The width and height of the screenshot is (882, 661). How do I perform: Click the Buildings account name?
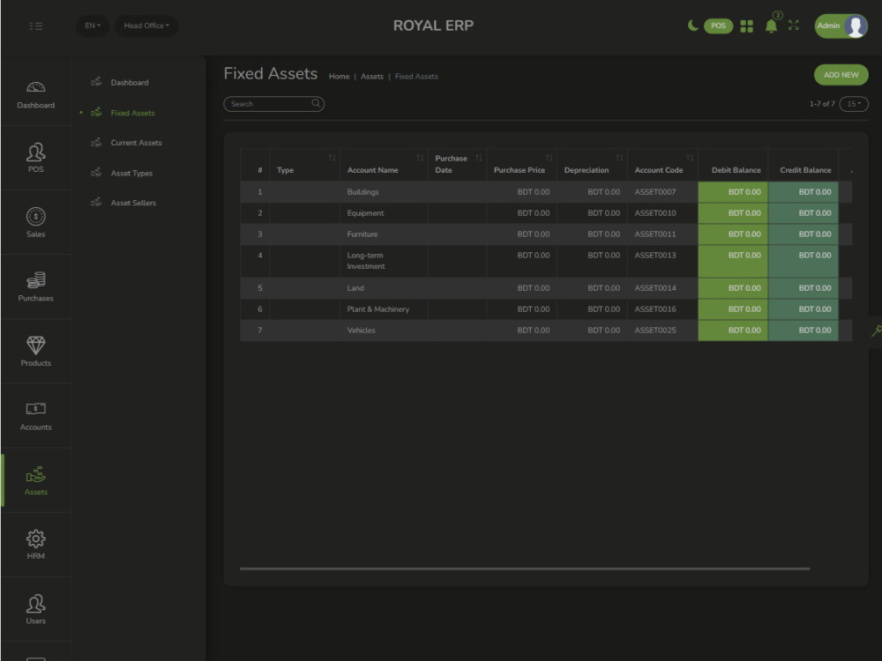point(363,192)
